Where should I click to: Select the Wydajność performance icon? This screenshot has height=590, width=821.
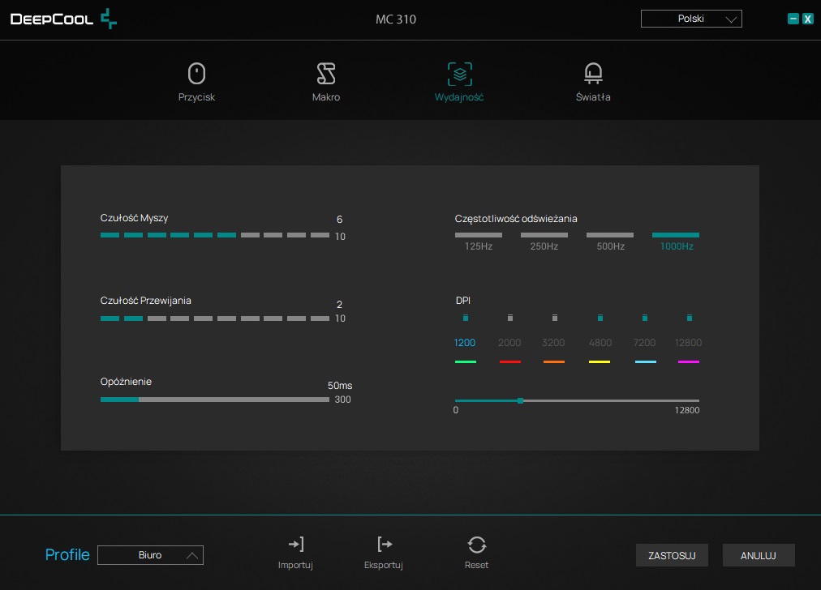[460, 74]
